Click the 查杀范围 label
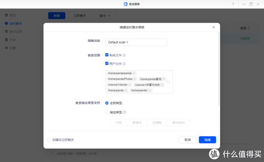 click(x=94, y=55)
